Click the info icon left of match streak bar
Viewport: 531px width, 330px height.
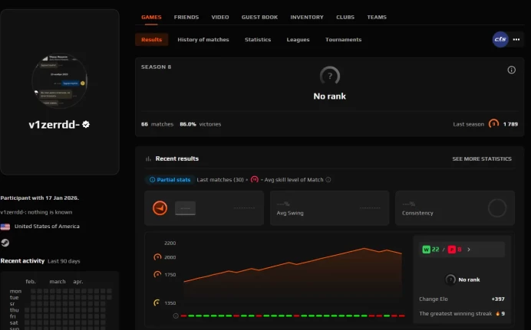(x=176, y=315)
